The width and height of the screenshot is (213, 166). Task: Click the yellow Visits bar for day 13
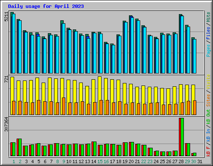point(87,100)
